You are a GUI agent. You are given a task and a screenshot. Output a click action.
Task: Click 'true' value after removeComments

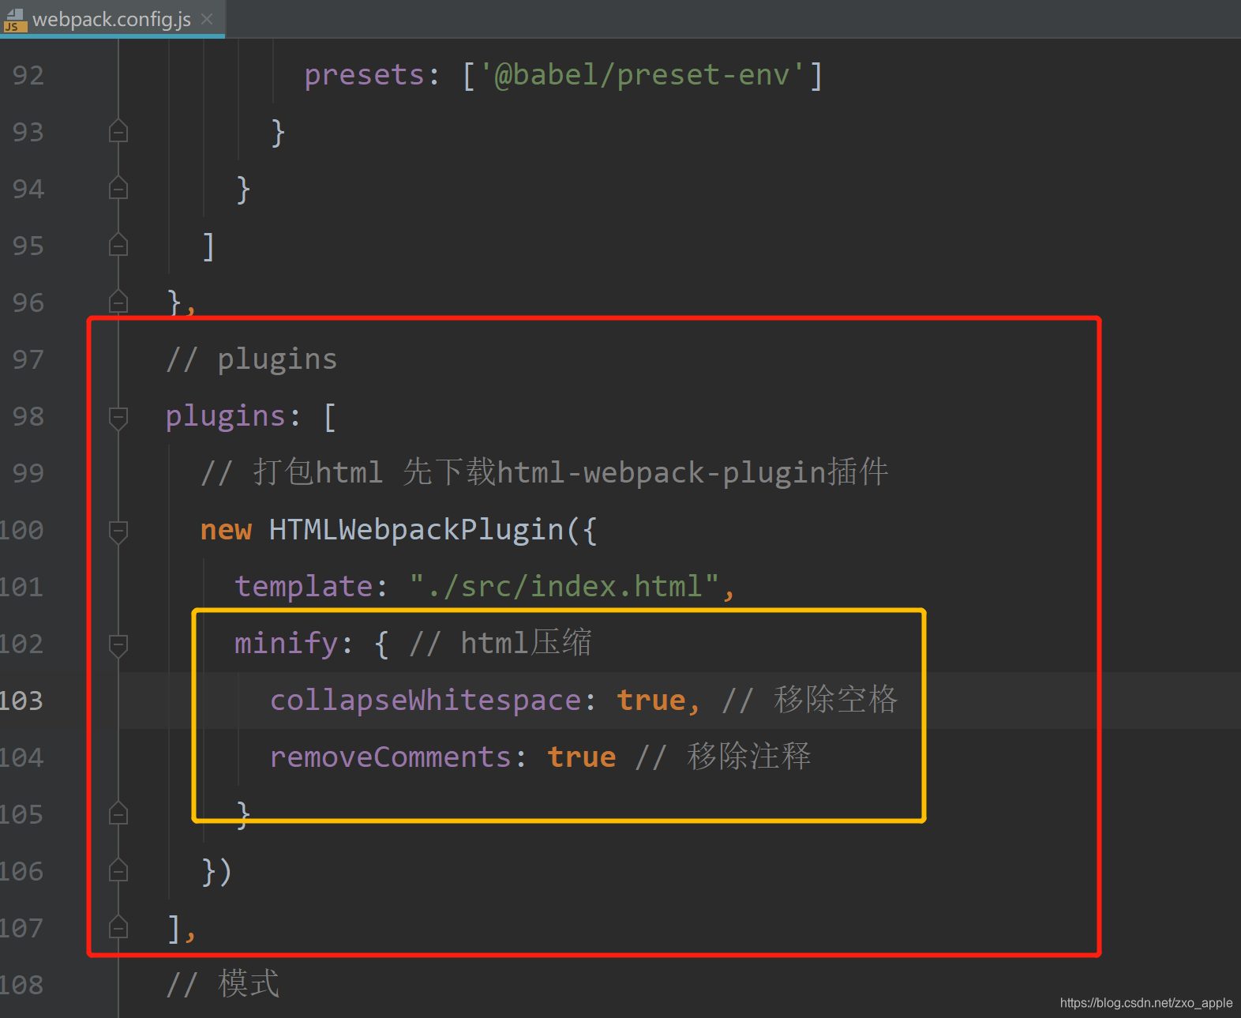pos(582,757)
